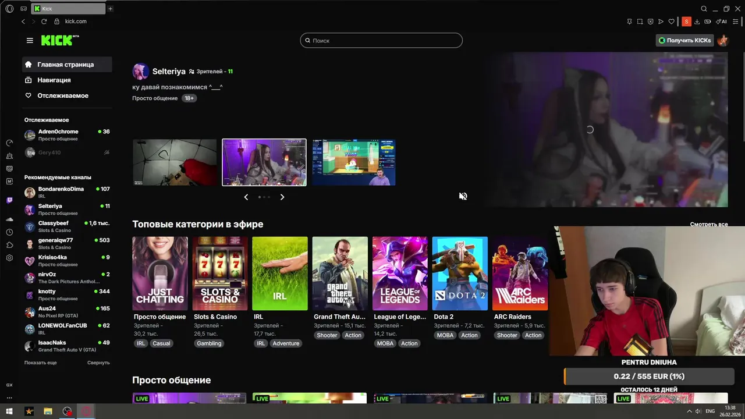Open sidebar history clock icon
This screenshot has width=745, height=419.
pyautogui.click(x=9, y=232)
